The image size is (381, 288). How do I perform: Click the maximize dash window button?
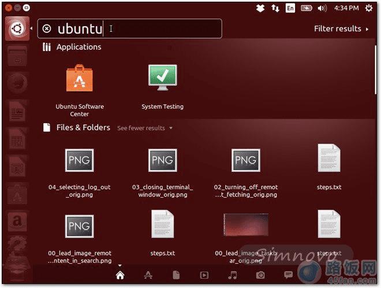[26, 8]
